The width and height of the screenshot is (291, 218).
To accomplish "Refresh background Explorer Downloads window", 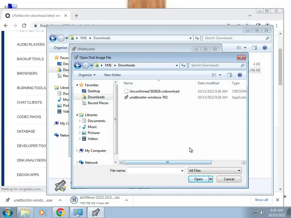I will [197, 38].
